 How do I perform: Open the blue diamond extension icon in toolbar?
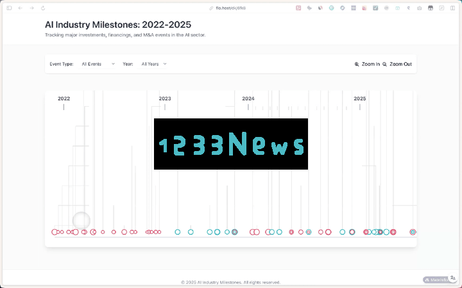[x=343, y=8]
